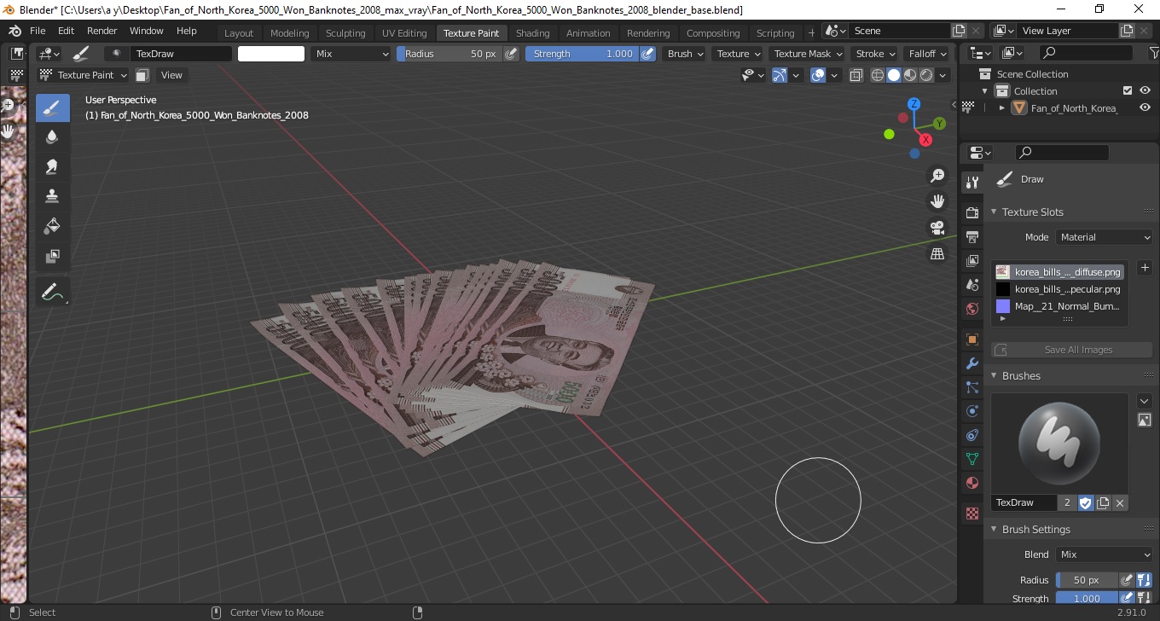Toggle fake user shield for TexDraw brush
Screen dimensions: 1160x621
click(x=1085, y=503)
